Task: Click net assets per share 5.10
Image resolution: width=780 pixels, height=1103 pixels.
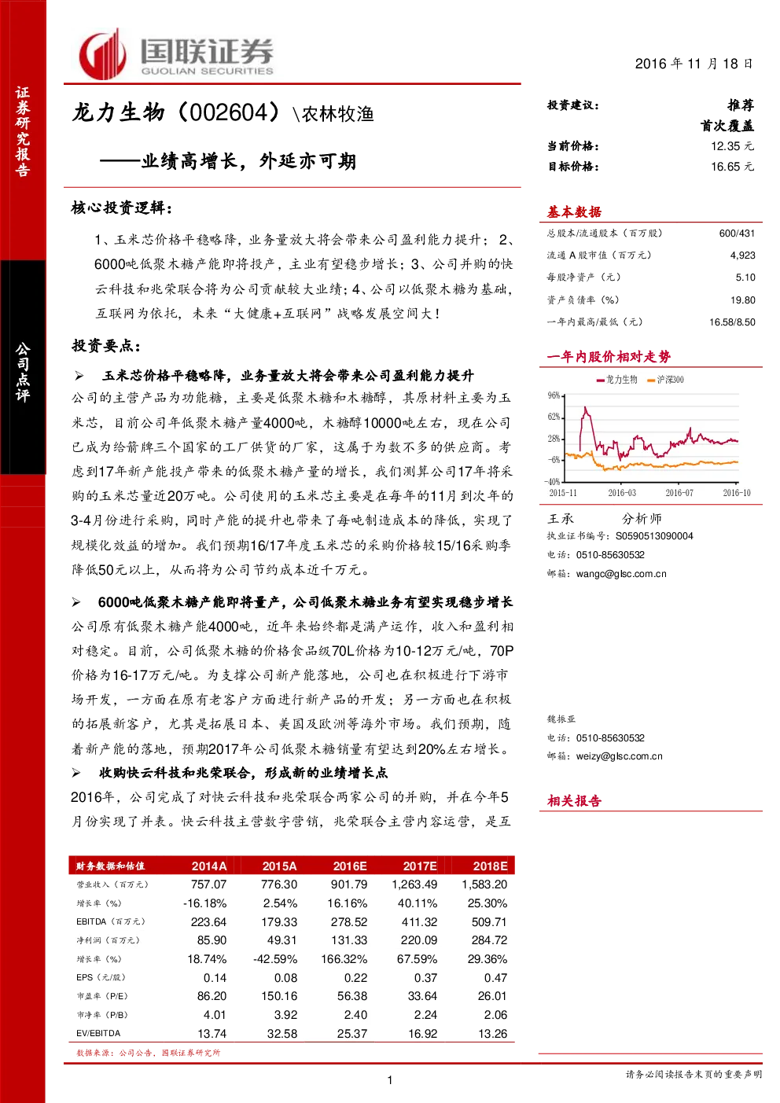Action: (745, 278)
